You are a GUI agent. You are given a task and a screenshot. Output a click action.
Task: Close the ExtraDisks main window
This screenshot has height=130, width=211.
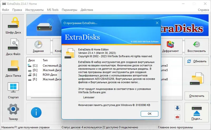tap(205, 4)
